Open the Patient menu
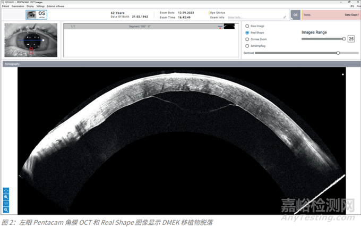This screenshot has width=361, height=227. point(5,6)
